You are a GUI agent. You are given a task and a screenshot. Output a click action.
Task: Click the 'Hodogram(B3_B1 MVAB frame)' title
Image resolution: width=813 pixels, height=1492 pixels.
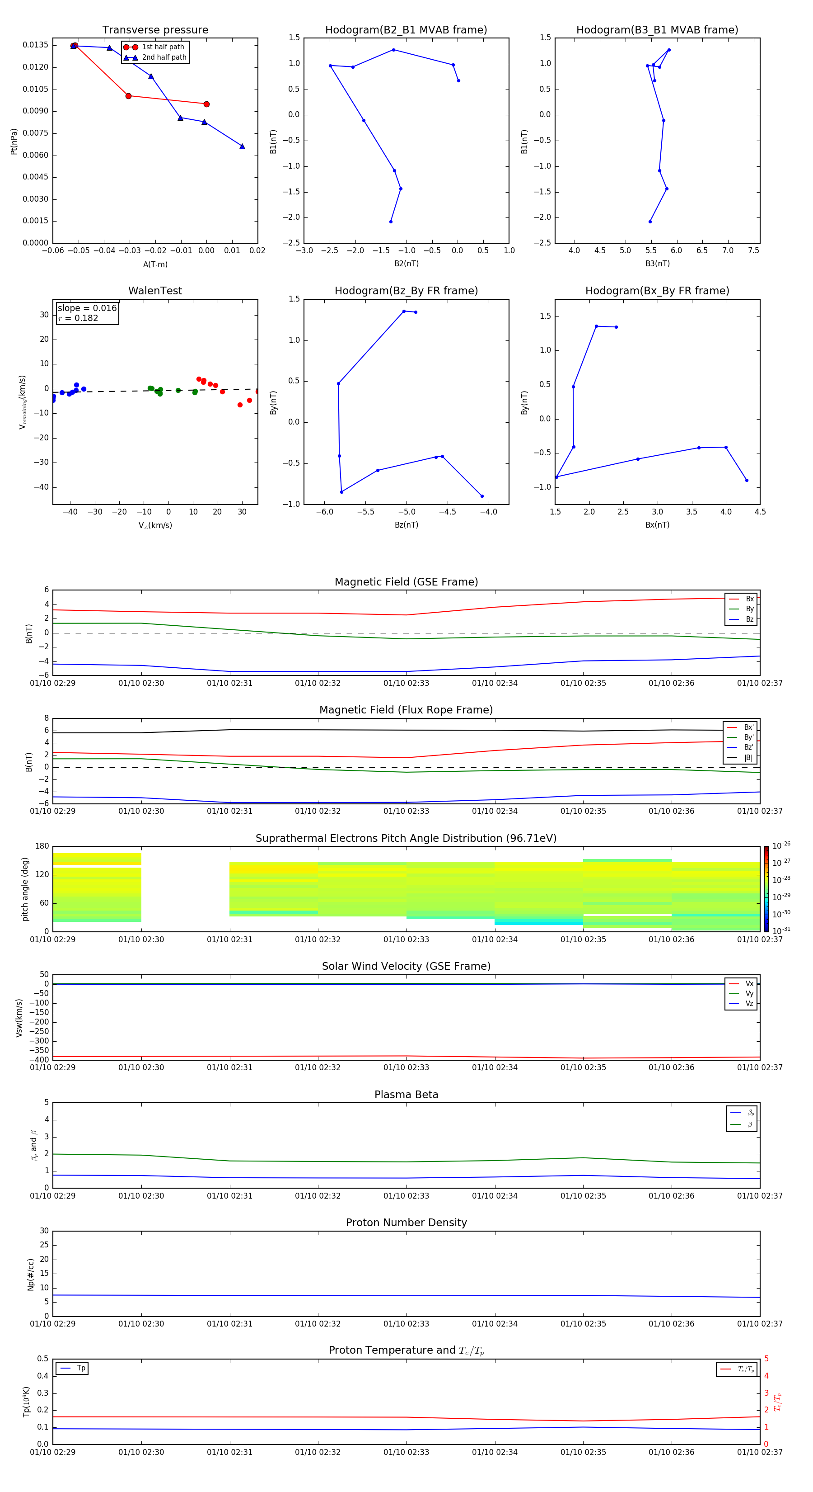(657, 30)
